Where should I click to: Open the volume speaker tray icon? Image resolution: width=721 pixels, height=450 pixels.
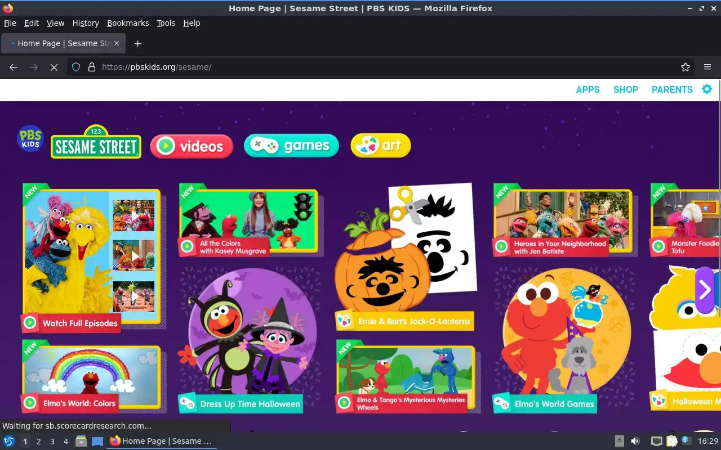coord(635,441)
